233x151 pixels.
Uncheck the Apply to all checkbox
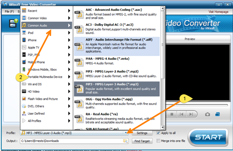tap(158, 133)
